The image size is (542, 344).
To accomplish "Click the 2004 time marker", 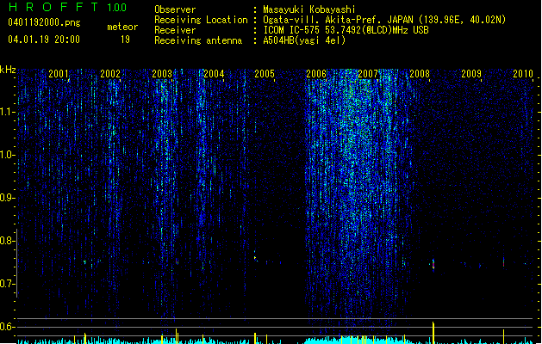I will 214,74.
